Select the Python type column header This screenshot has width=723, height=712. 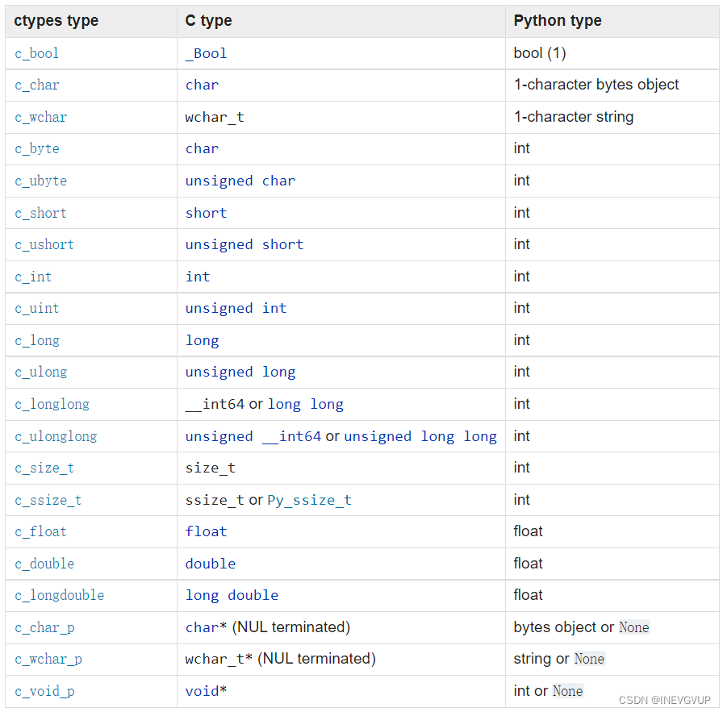coord(558,21)
